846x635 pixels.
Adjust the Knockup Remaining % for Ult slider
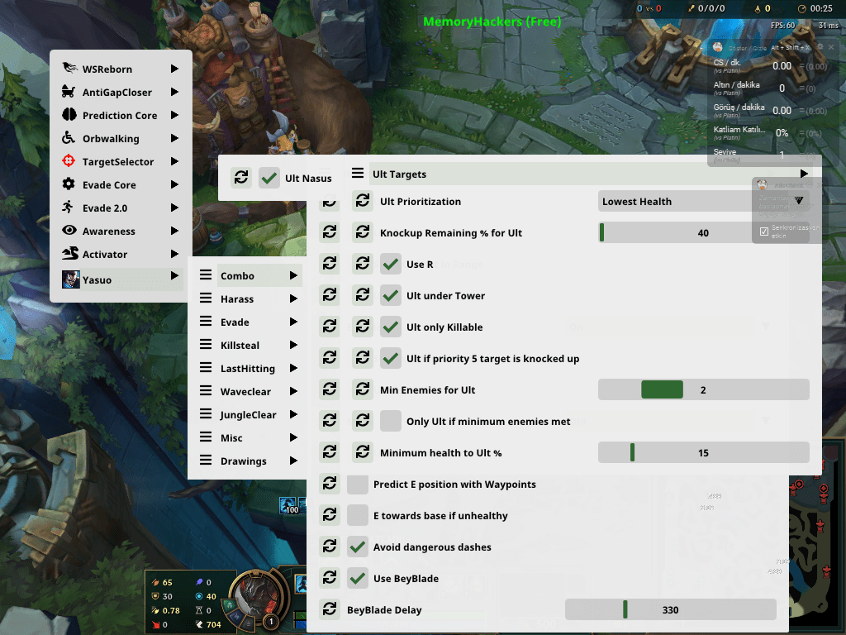[x=704, y=232]
